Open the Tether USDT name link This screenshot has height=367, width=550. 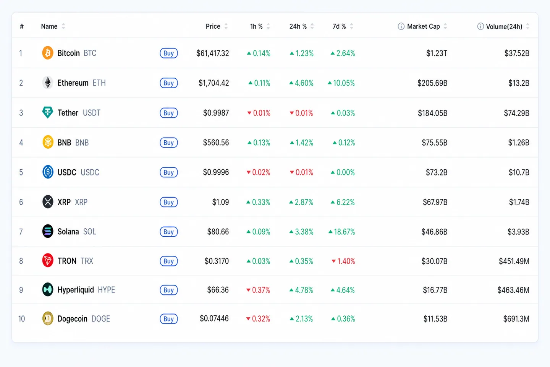[x=79, y=112]
